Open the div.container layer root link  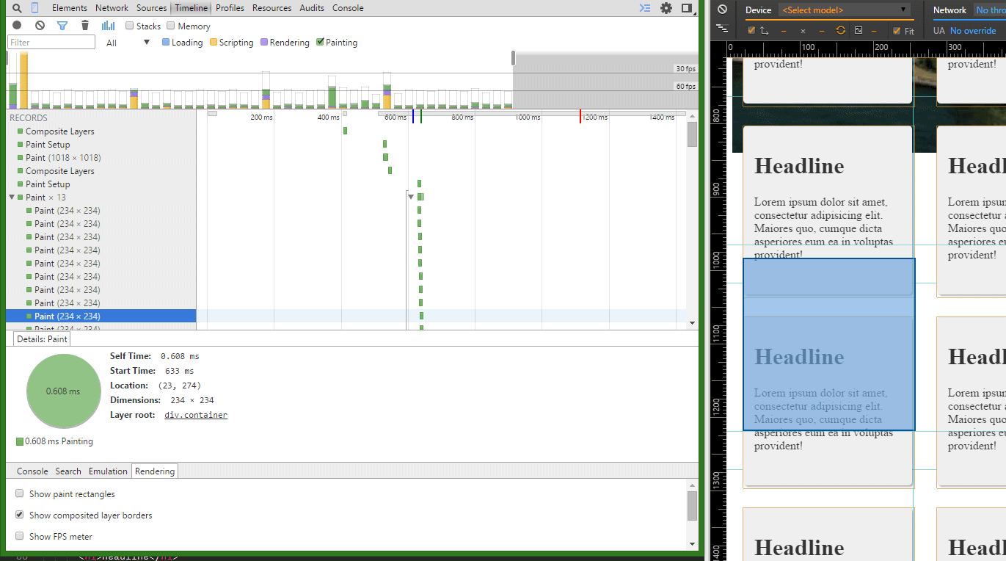click(195, 415)
